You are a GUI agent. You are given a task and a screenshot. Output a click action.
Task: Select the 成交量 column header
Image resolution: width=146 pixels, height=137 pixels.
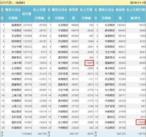[x=27, y=14]
